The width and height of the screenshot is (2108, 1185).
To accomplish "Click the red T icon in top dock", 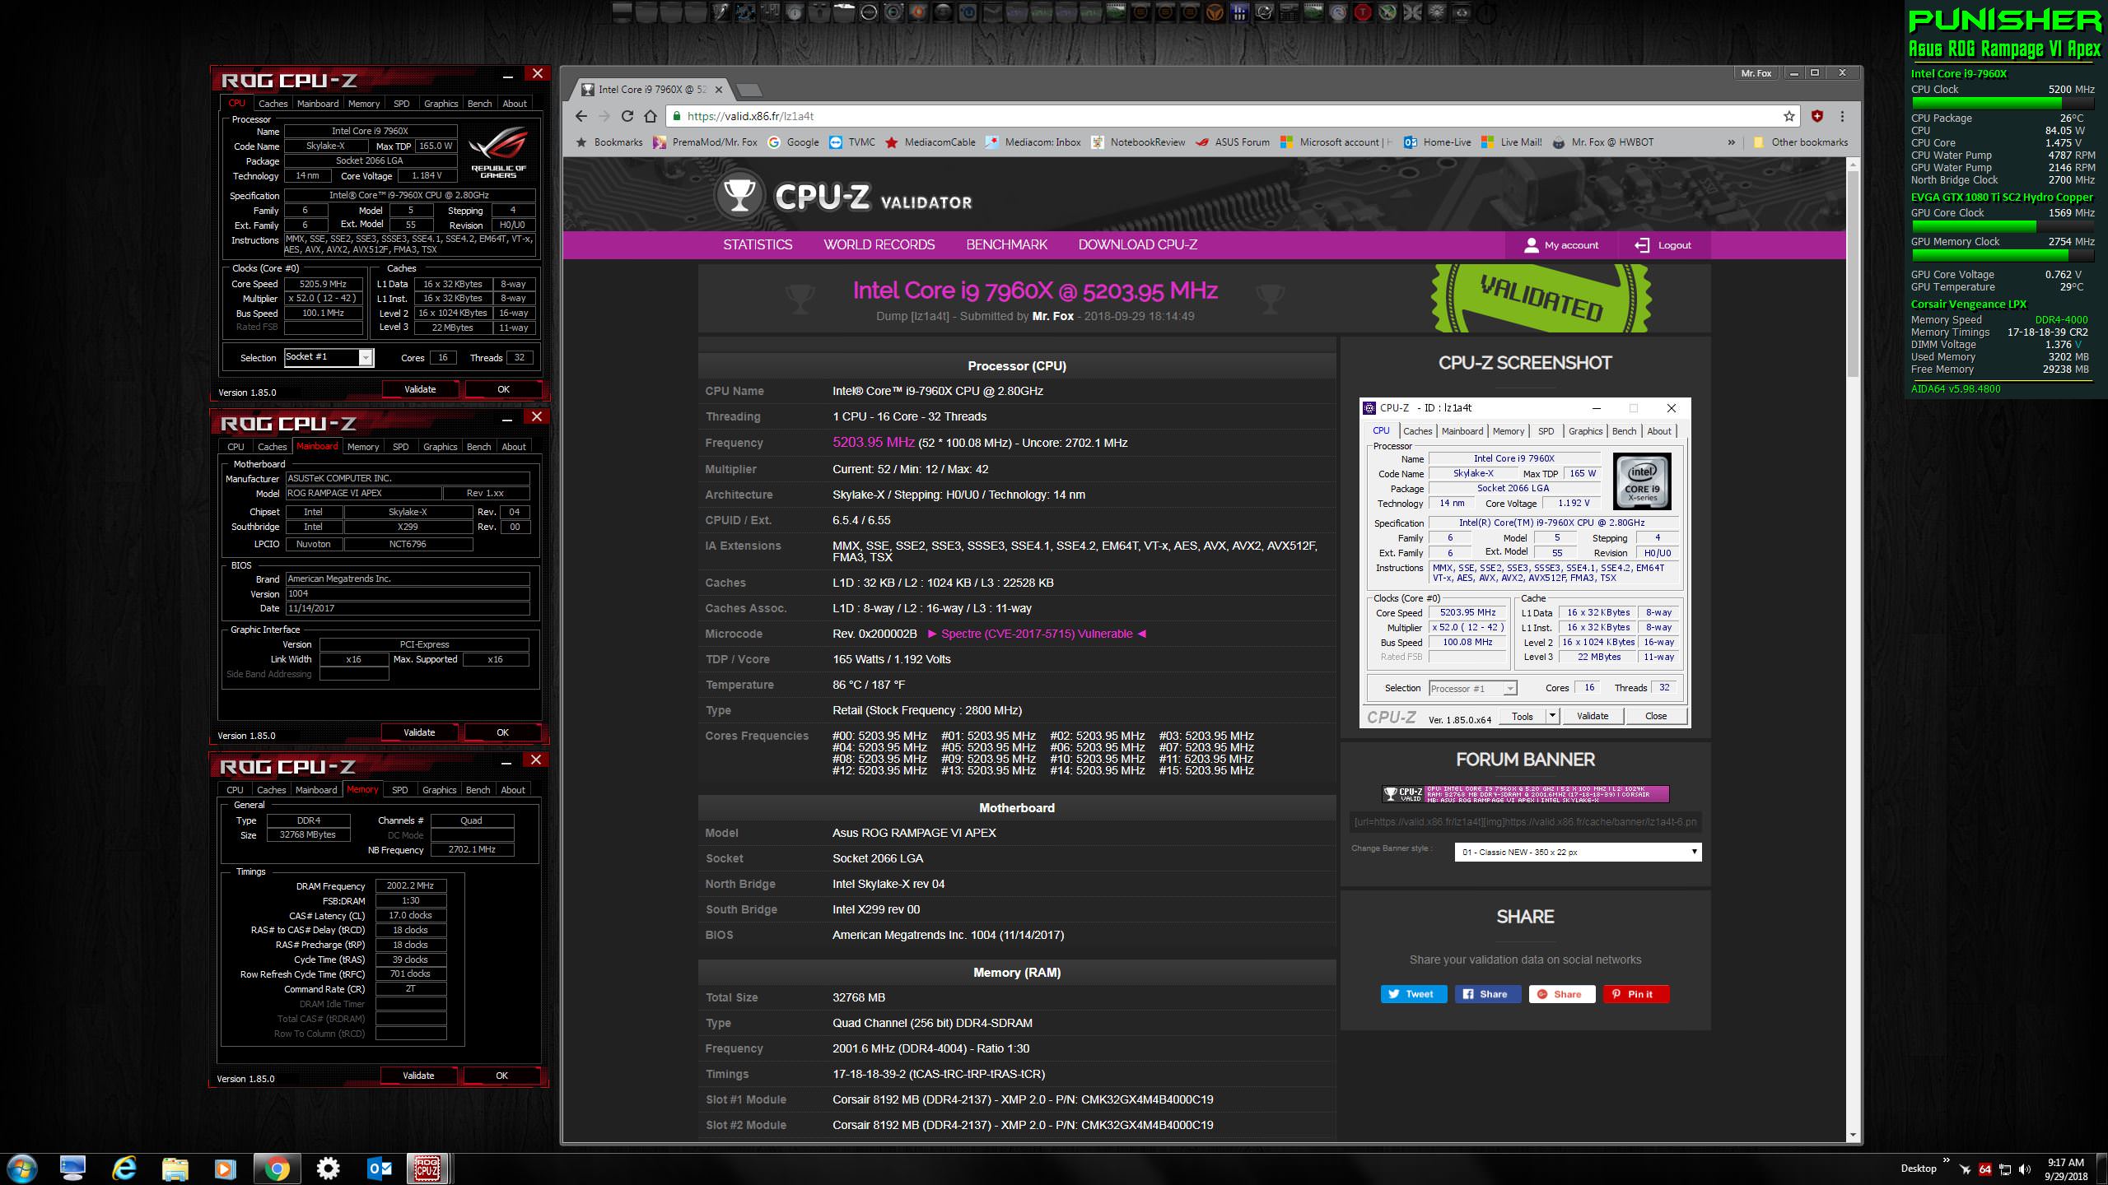I will pyautogui.click(x=1363, y=12).
